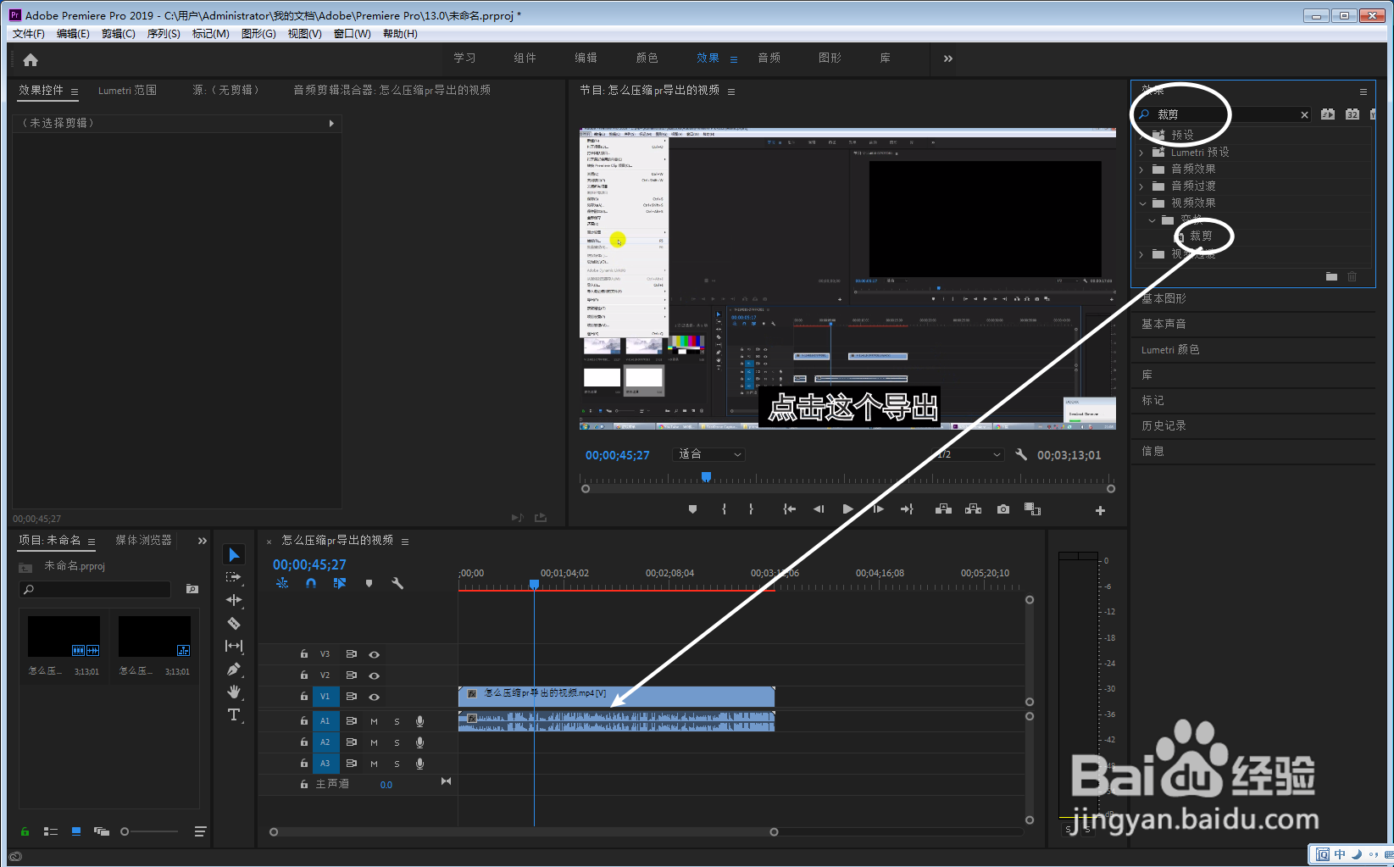Expand the 音频过渡 folder

click(x=1141, y=186)
